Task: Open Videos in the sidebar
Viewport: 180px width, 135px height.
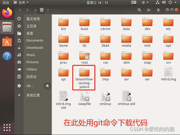Action: (x=33, y=69)
